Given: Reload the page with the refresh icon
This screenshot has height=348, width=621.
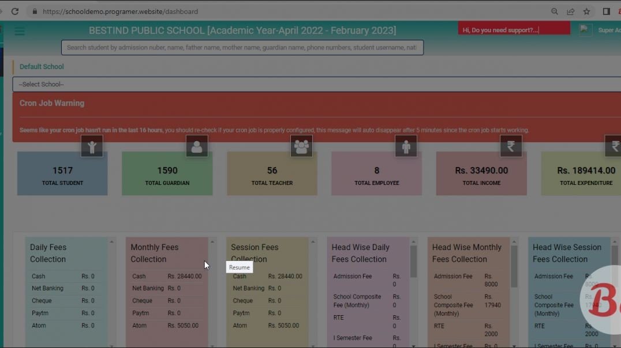Looking at the screenshot, I should (15, 11).
